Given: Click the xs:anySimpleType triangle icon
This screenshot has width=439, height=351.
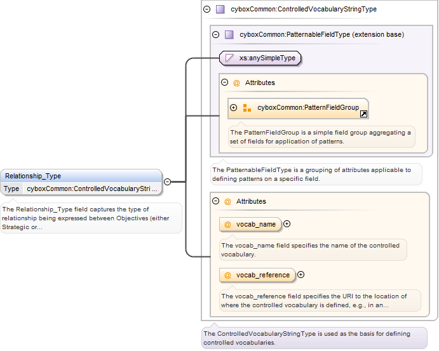Looking at the screenshot, I should (229, 58).
